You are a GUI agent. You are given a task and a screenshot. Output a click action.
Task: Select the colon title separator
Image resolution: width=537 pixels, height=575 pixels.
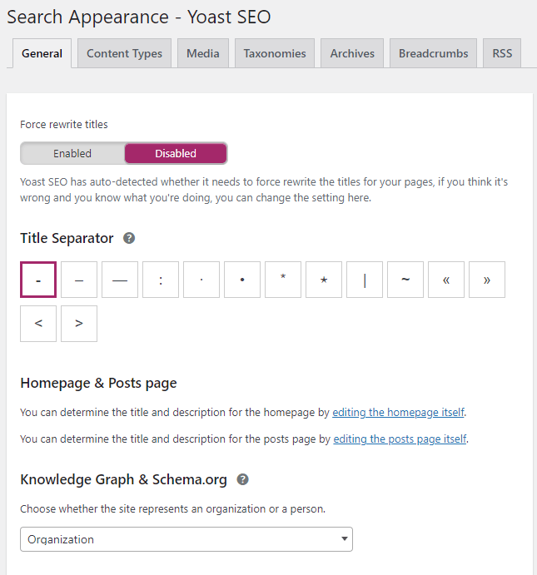tap(161, 280)
